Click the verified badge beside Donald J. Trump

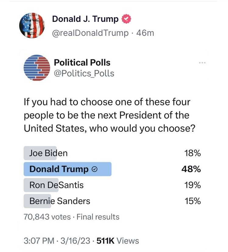126,19
